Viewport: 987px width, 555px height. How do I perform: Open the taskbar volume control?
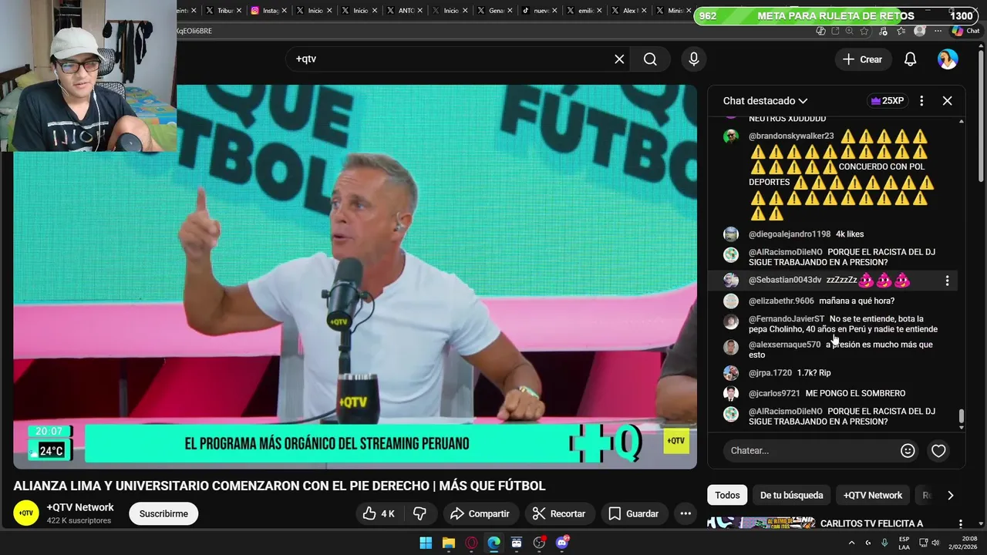[x=935, y=543]
